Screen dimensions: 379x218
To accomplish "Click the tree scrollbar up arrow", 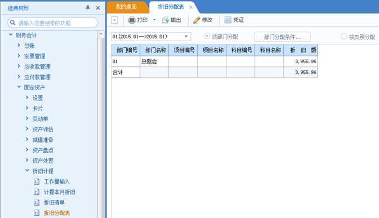I will tap(101, 34).
